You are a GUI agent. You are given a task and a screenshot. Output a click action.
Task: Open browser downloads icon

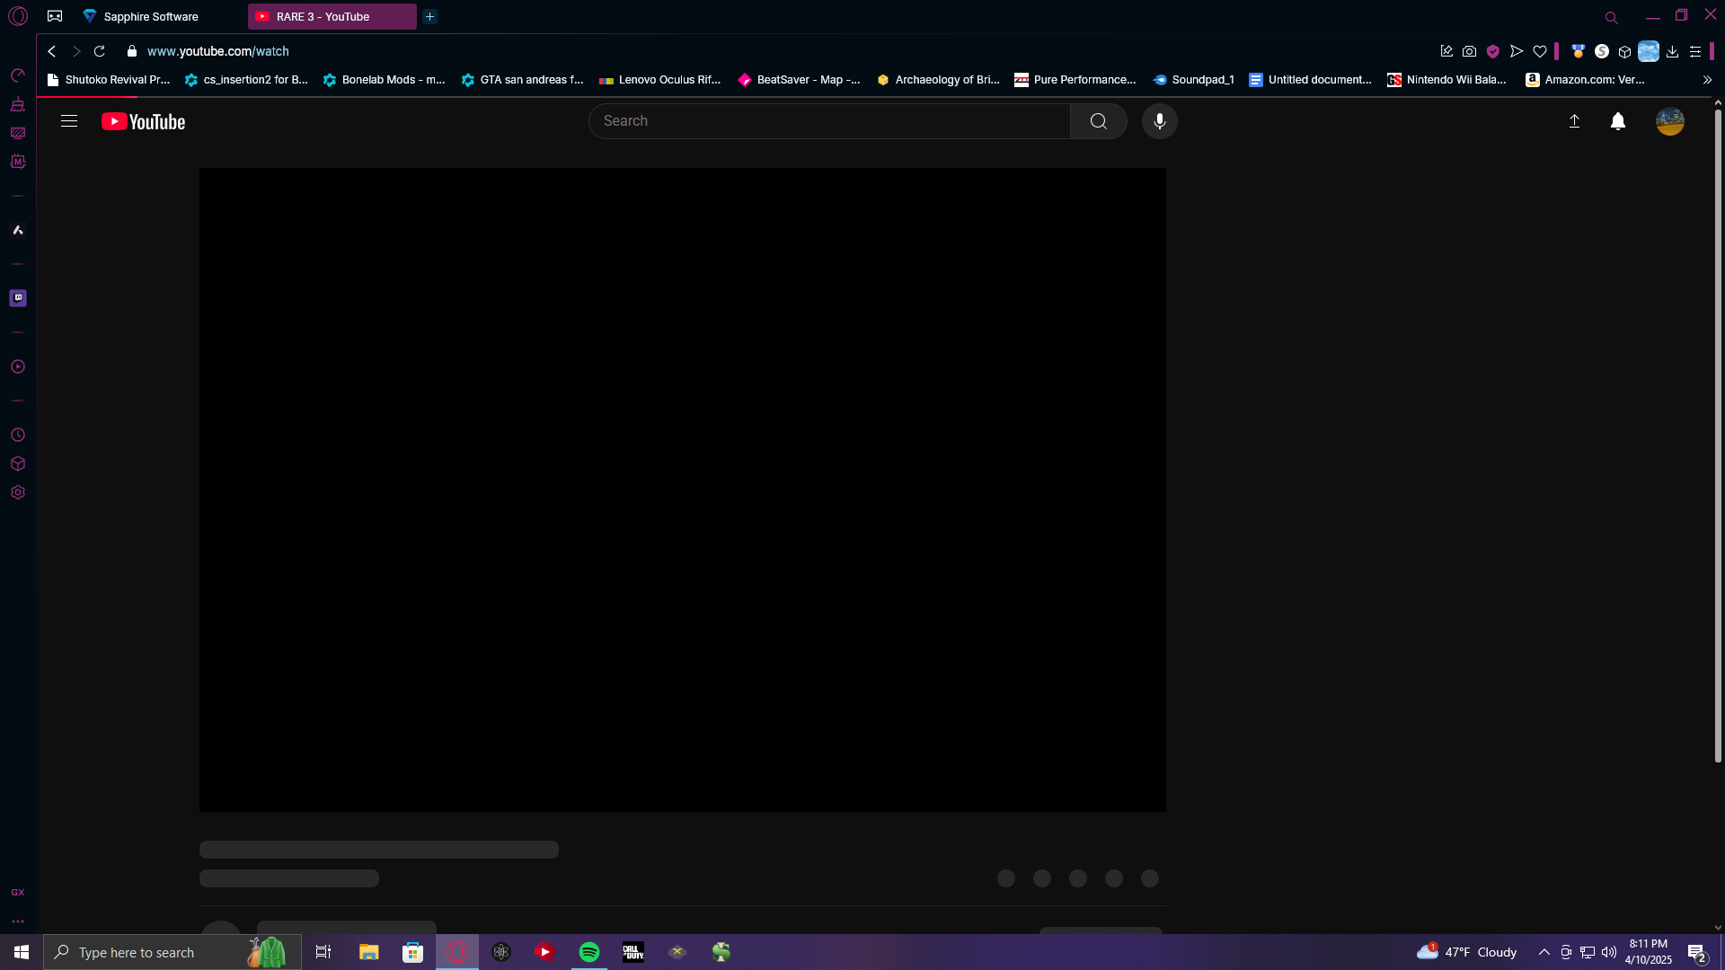(x=1672, y=51)
